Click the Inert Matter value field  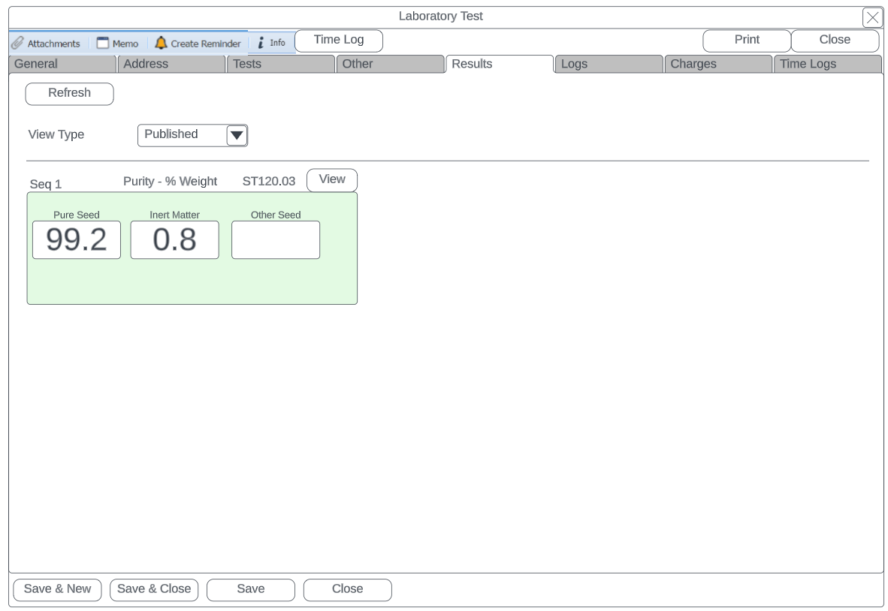click(174, 240)
